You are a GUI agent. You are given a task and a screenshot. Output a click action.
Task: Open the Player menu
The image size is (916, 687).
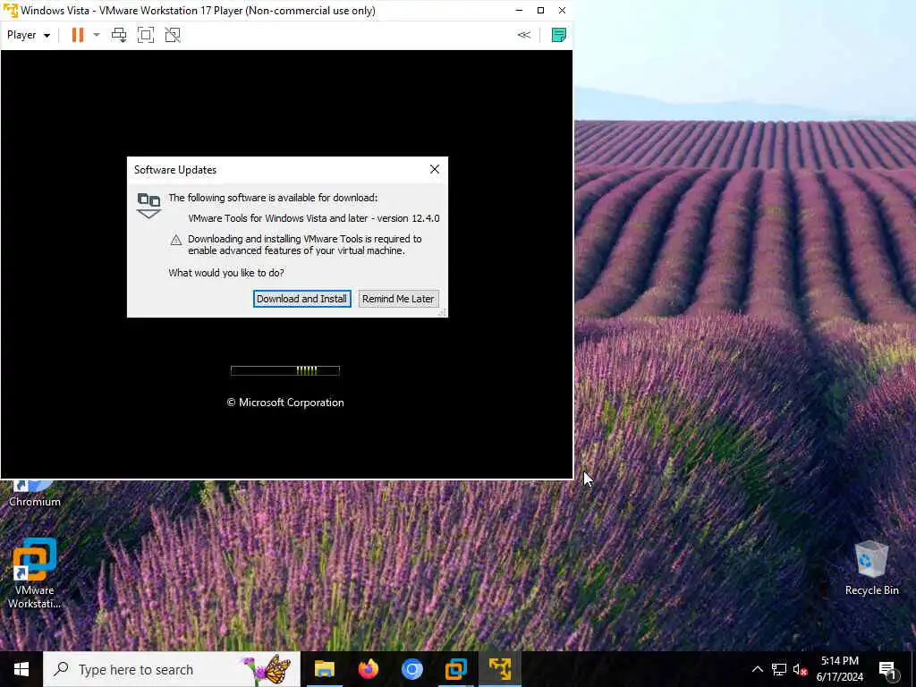(x=28, y=35)
